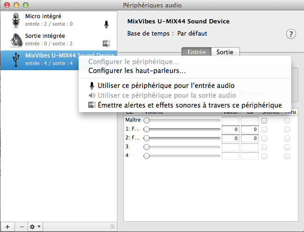Click channel 3 volume slider knob
This screenshot has height=232, width=304.
(146, 147)
